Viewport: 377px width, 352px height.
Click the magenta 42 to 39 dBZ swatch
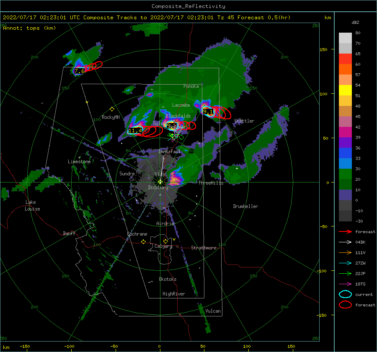coord(345,132)
